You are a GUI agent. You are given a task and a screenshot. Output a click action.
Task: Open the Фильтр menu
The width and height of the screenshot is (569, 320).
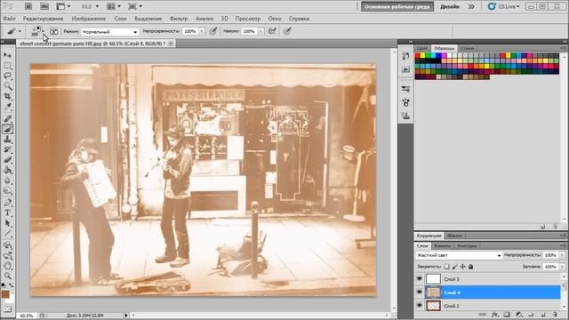(179, 19)
